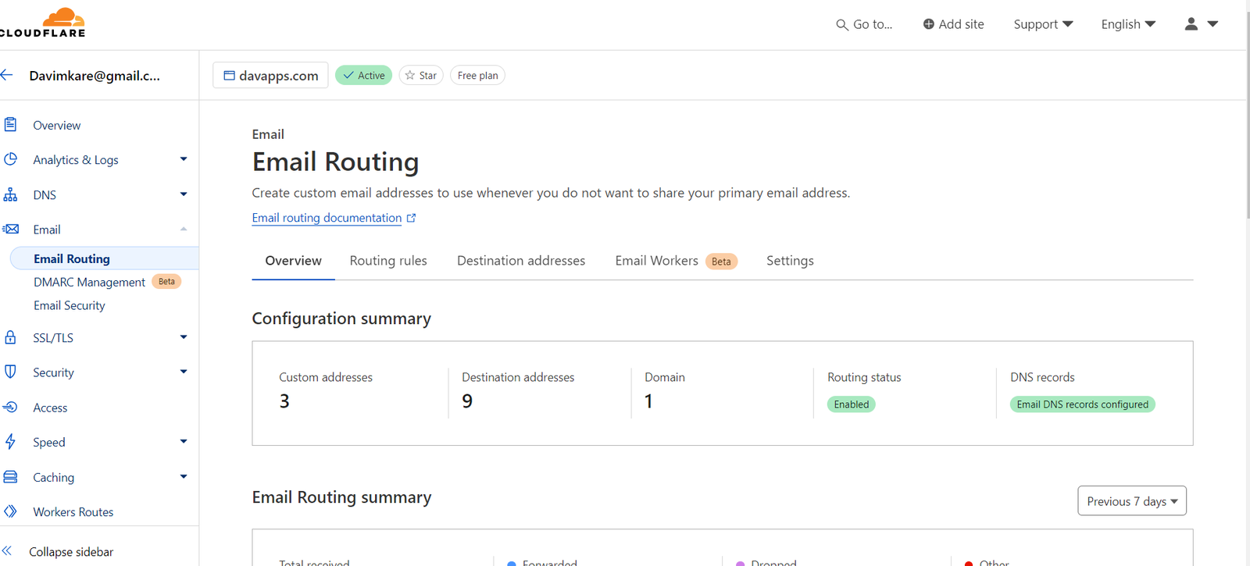
Task: Switch to the Routing rules tab
Action: coord(388,261)
